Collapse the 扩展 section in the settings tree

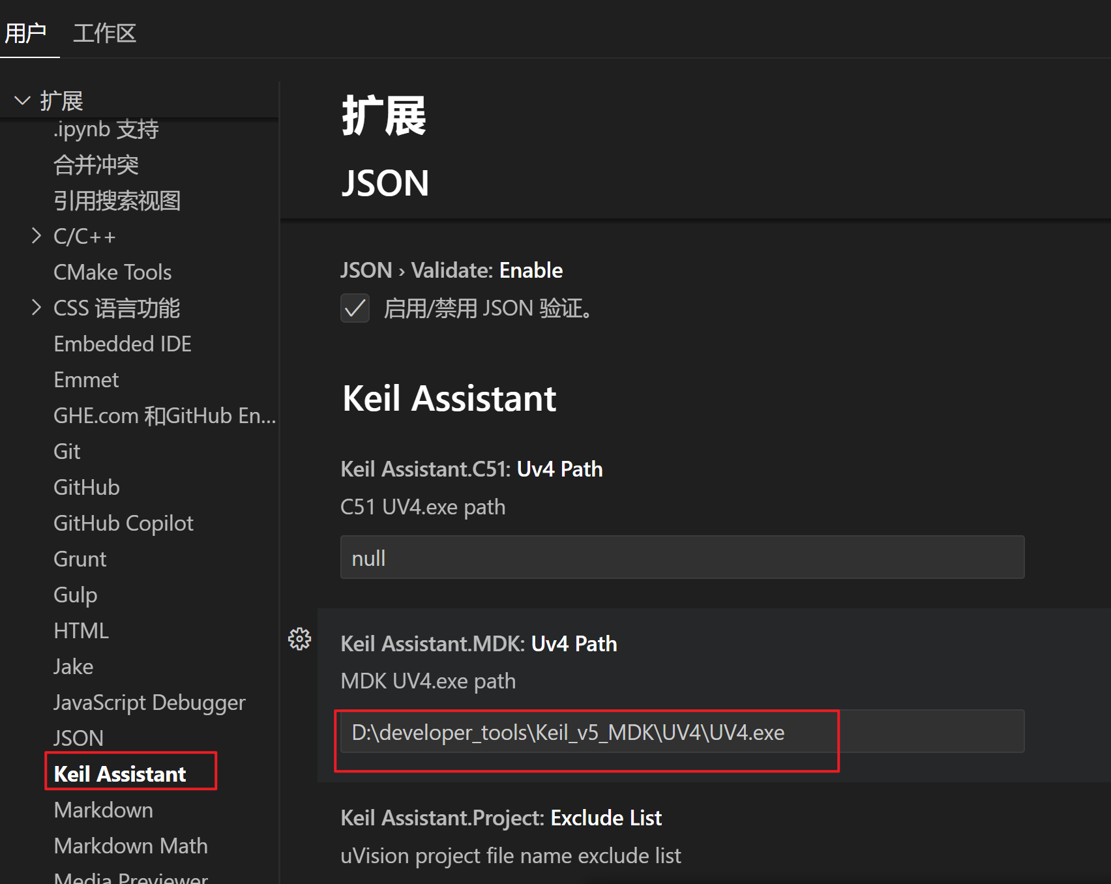[23, 101]
